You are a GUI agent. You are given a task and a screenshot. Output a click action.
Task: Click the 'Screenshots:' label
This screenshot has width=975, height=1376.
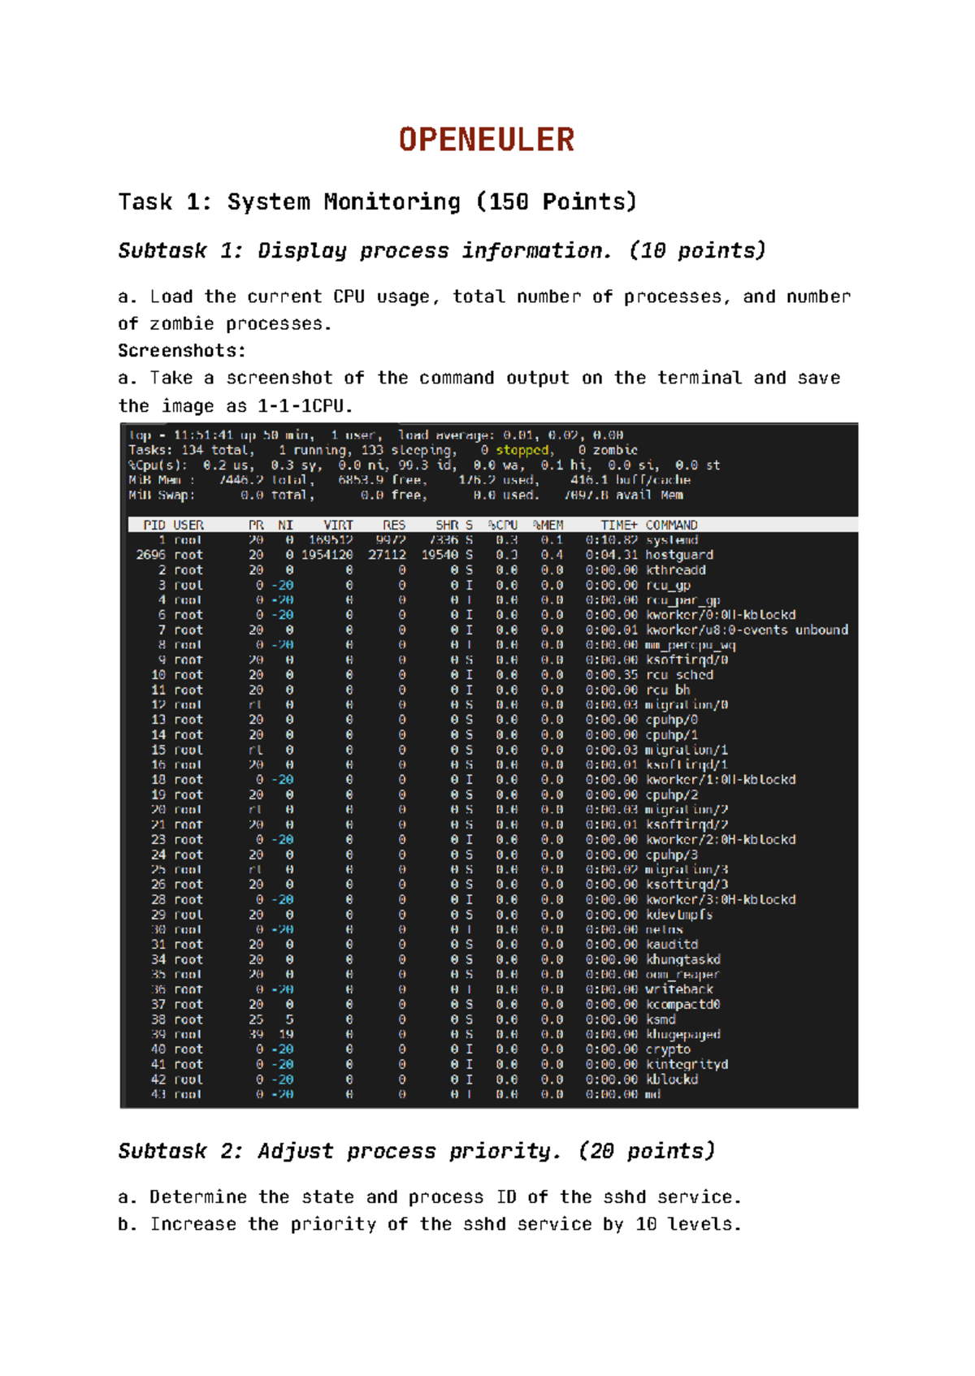(x=182, y=351)
